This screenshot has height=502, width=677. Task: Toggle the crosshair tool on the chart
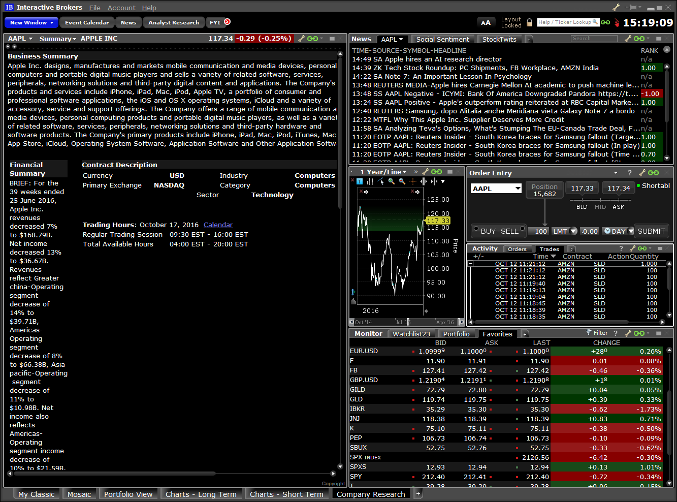point(413,181)
